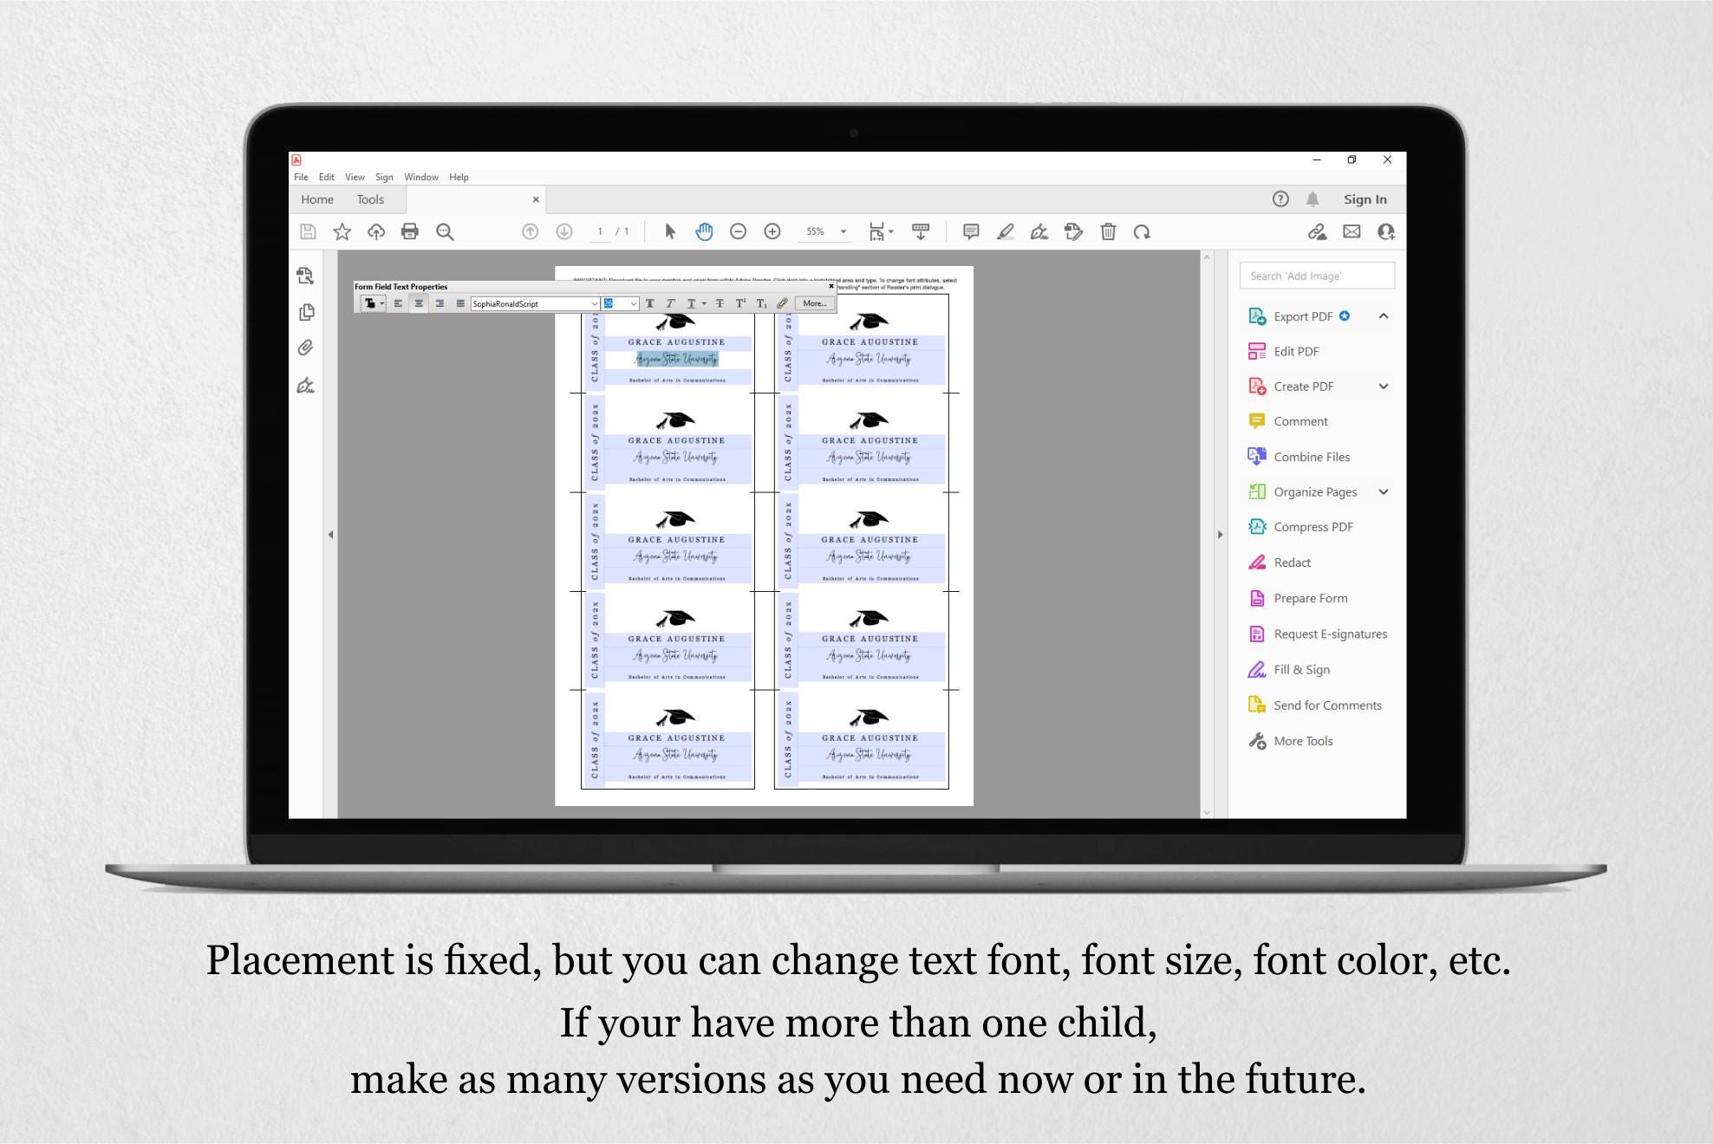Switch to the Home tab

[317, 199]
